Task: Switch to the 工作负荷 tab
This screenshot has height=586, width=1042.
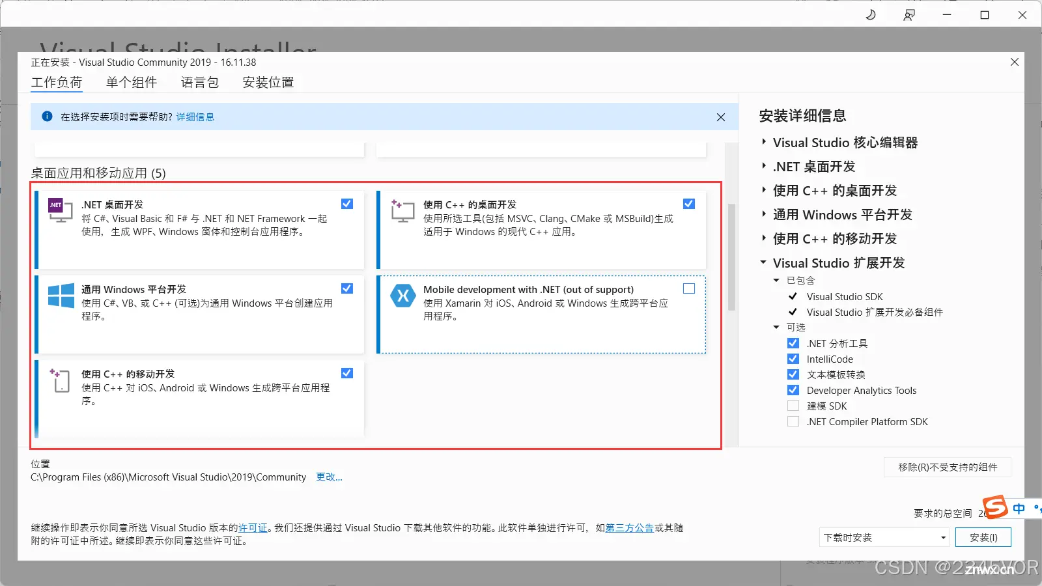Action: 57,82
